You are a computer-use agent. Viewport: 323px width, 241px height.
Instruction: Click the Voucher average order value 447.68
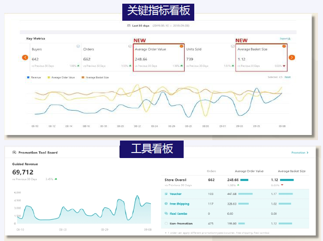(232, 194)
